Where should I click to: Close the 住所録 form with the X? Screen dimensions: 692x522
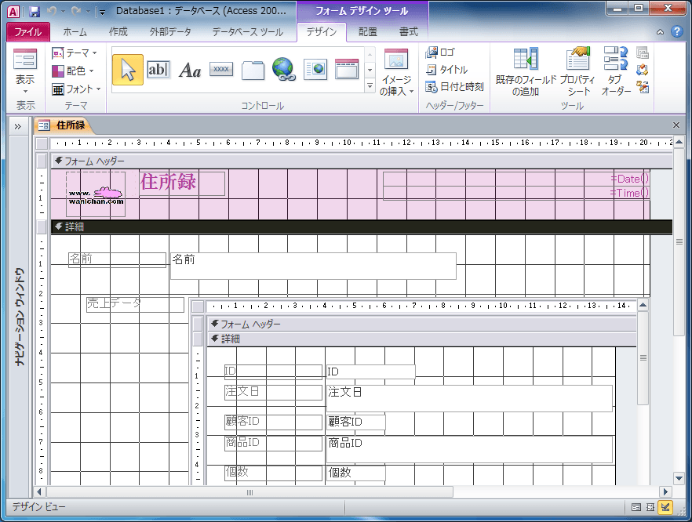tap(676, 125)
